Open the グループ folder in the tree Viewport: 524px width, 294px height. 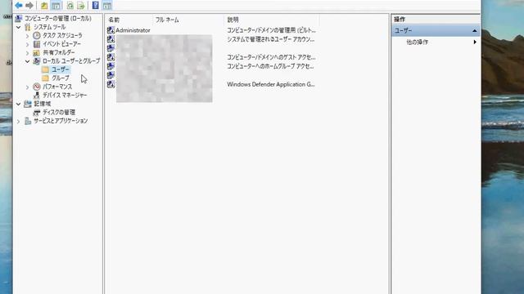60,78
